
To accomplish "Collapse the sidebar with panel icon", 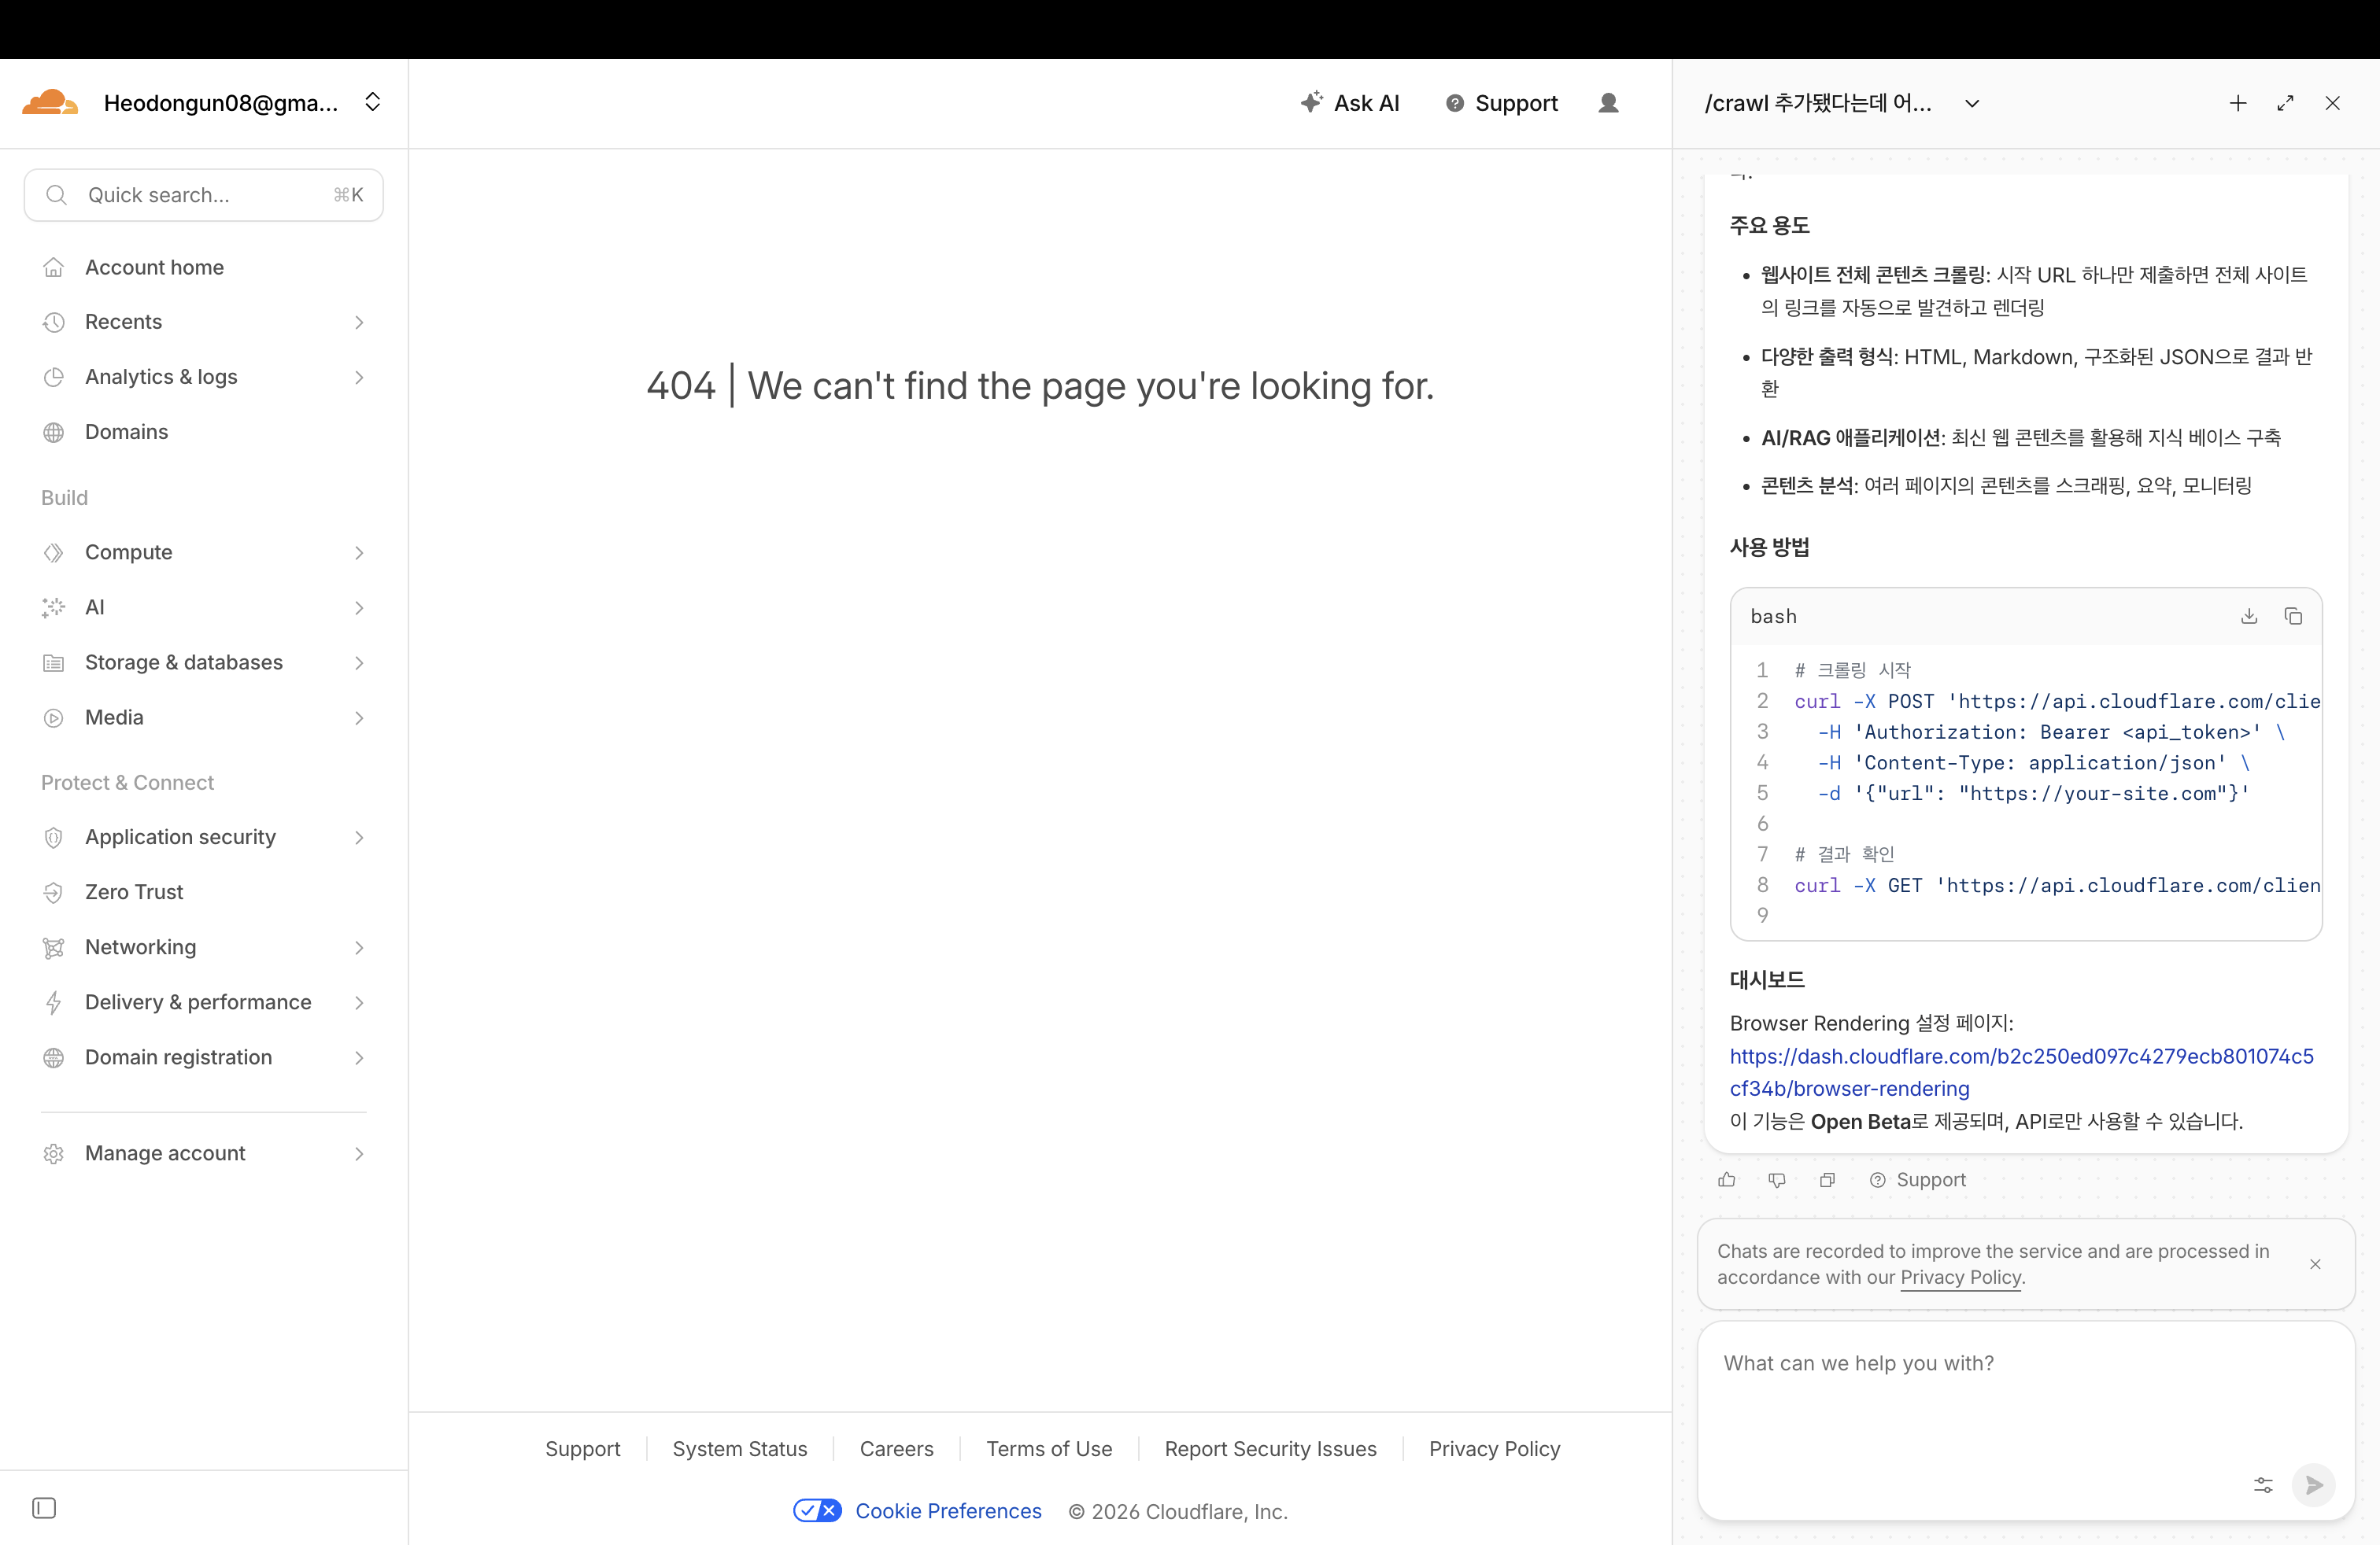I will click(44, 1508).
